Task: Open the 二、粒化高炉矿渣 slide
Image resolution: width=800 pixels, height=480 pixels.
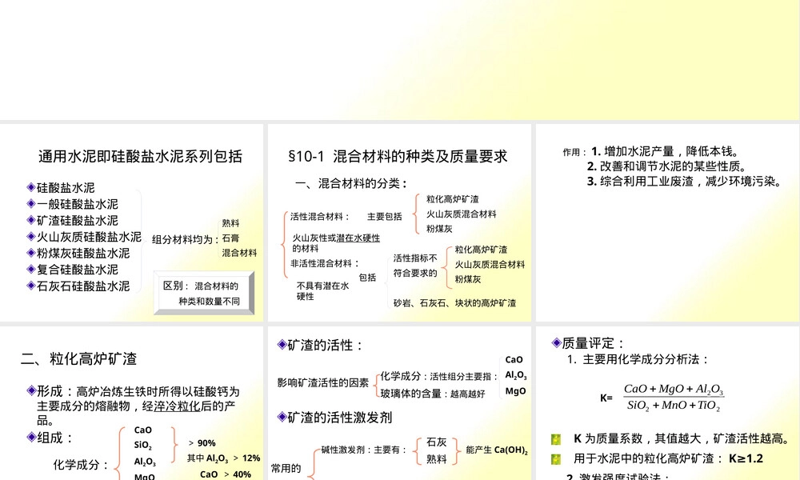Action: click(132, 403)
